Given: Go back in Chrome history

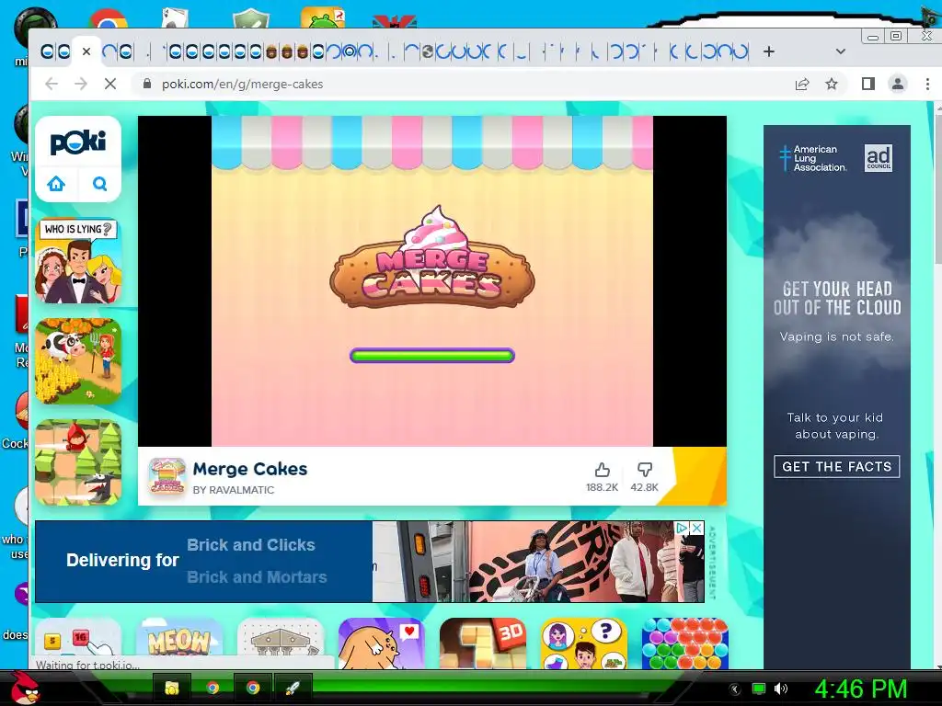Looking at the screenshot, I should 52,84.
